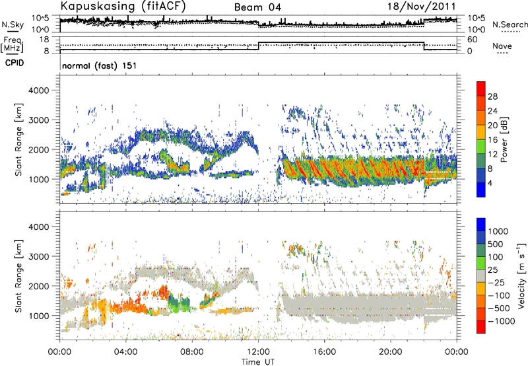This screenshot has height=366, width=528.
Task: Click the "Power [dB]" colorbar title
Action: tap(504, 139)
